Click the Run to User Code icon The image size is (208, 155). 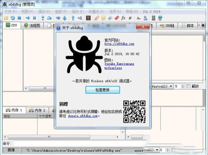pos(80,18)
